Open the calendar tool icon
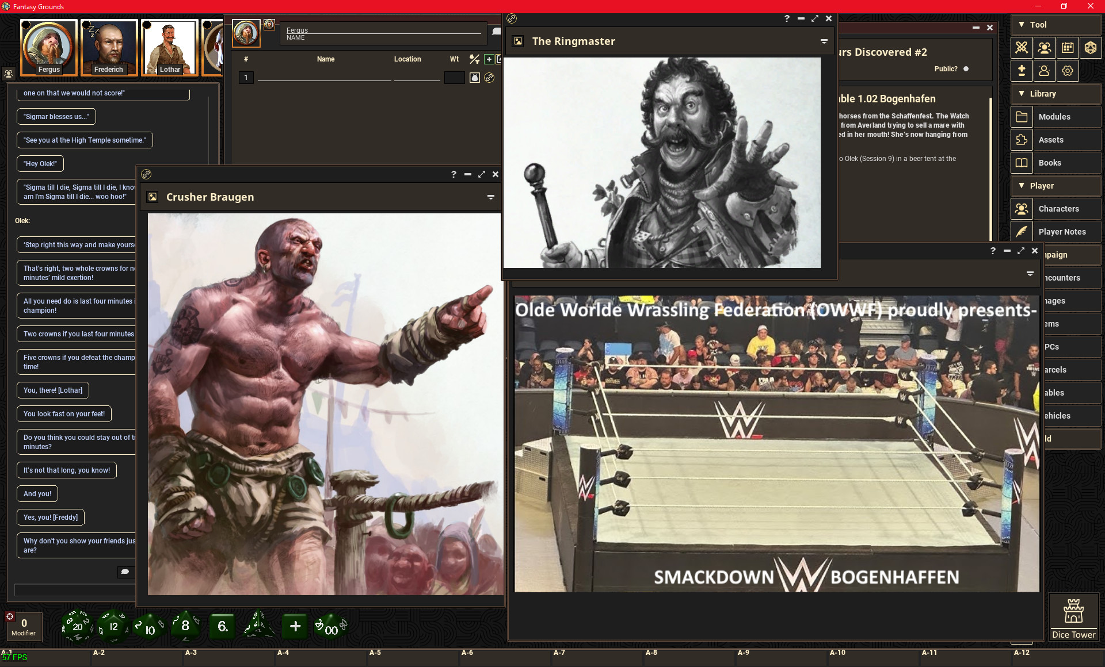 click(x=1068, y=48)
